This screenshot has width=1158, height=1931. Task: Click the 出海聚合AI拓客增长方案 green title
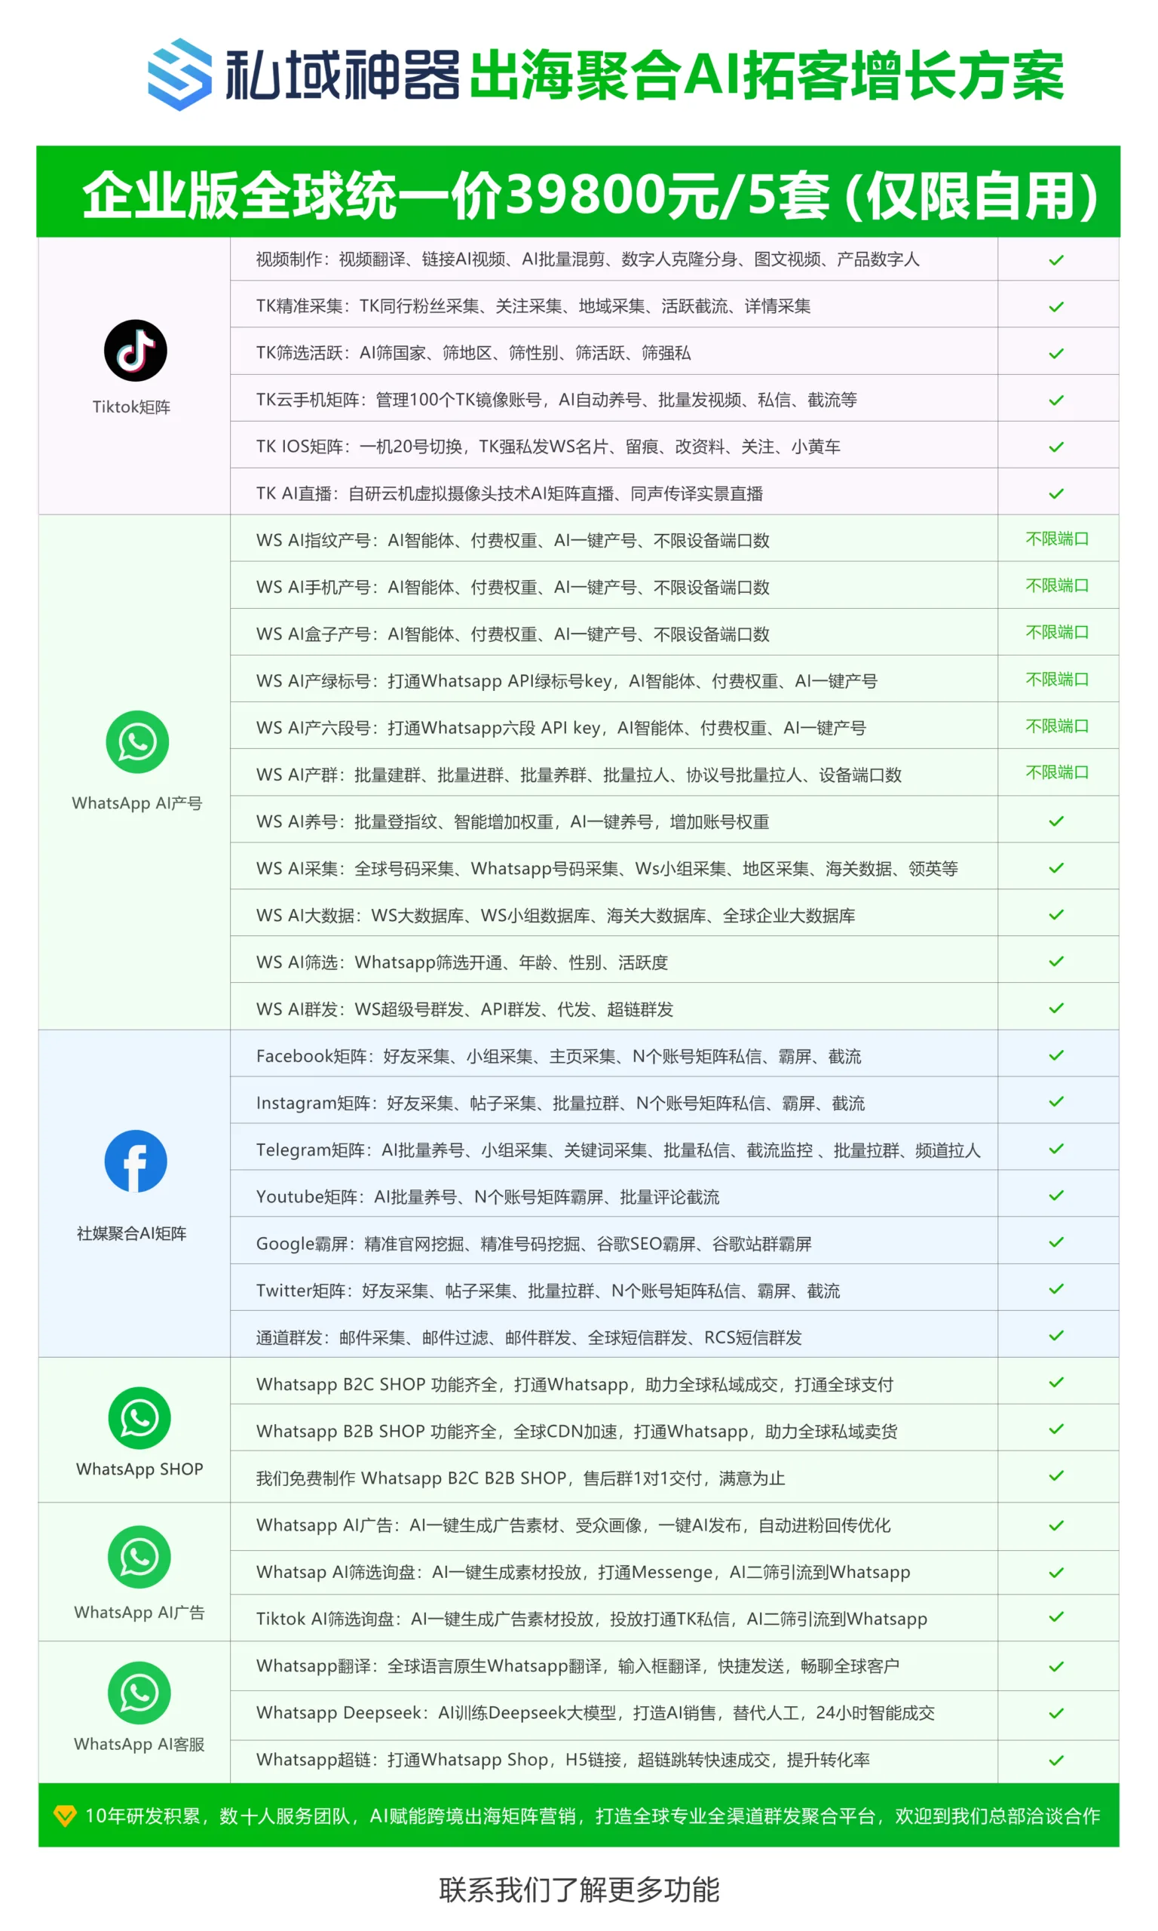(767, 75)
